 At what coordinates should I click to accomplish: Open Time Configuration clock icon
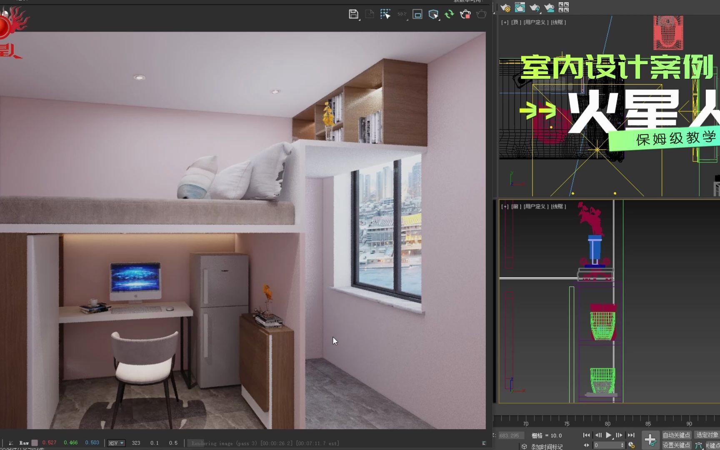(x=632, y=445)
